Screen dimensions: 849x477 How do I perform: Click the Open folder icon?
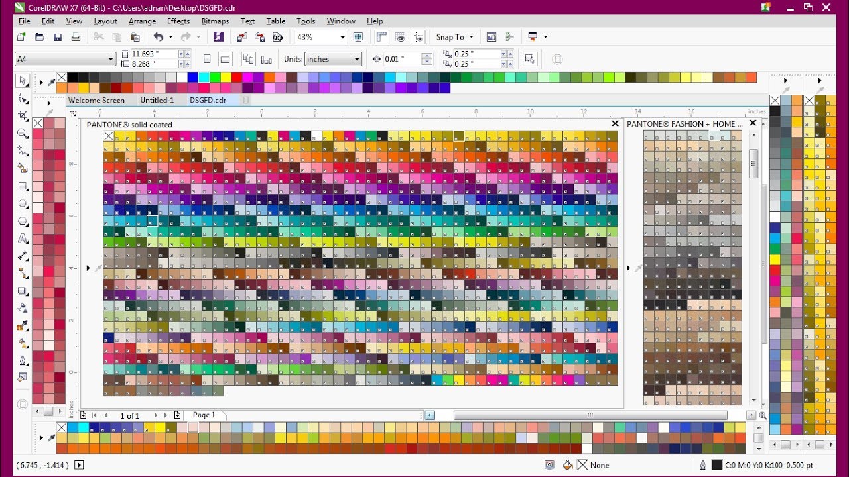pyautogui.click(x=39, y=37)
